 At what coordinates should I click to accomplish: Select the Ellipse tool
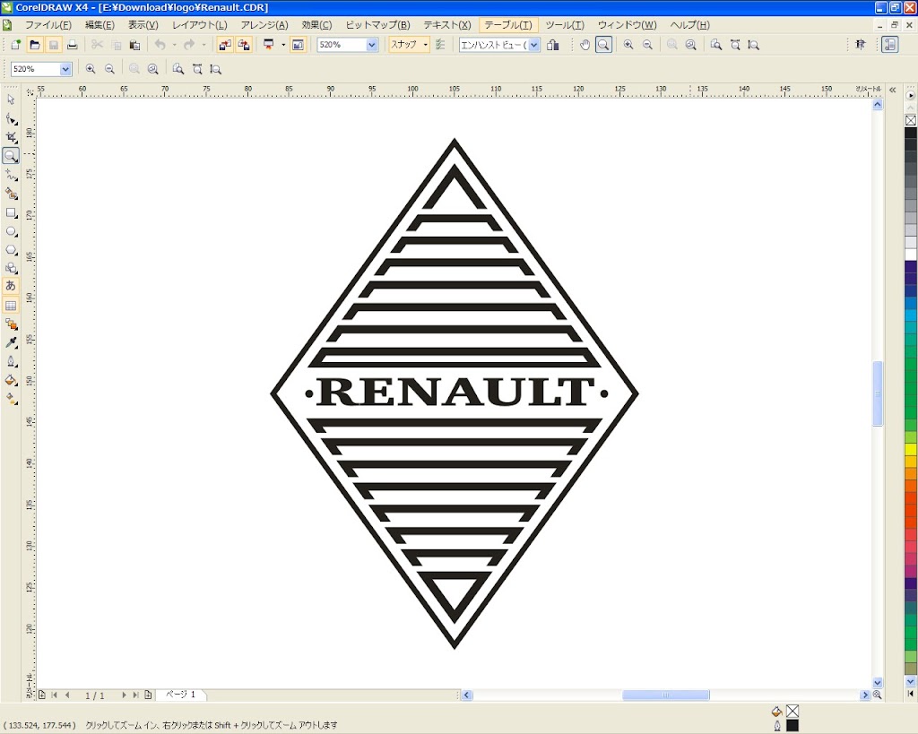(11, 232)
